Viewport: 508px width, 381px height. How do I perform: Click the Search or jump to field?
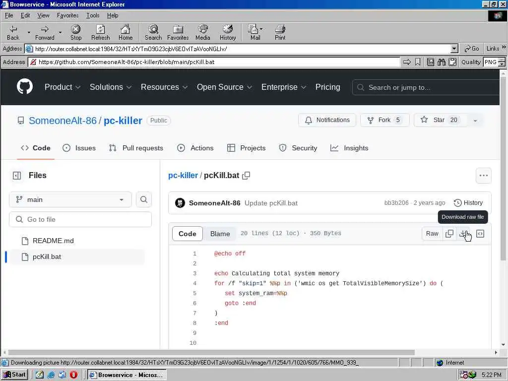426,87
